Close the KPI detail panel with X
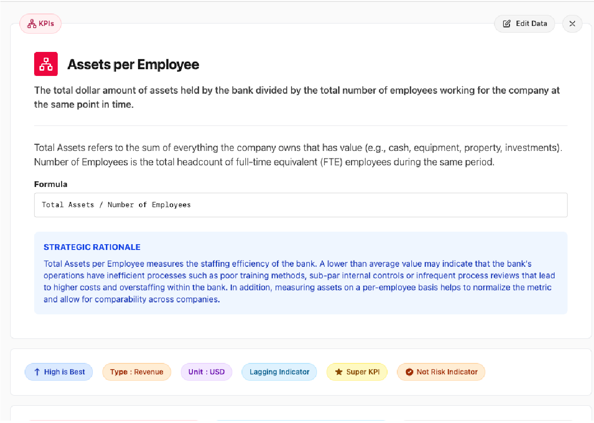The image size is (594, 423). [x=572, y=24]
